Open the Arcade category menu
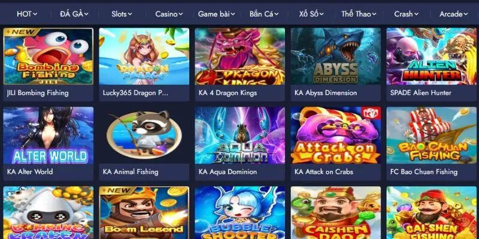The width and height of the screenshot is (479, 239). pos(454,14)
